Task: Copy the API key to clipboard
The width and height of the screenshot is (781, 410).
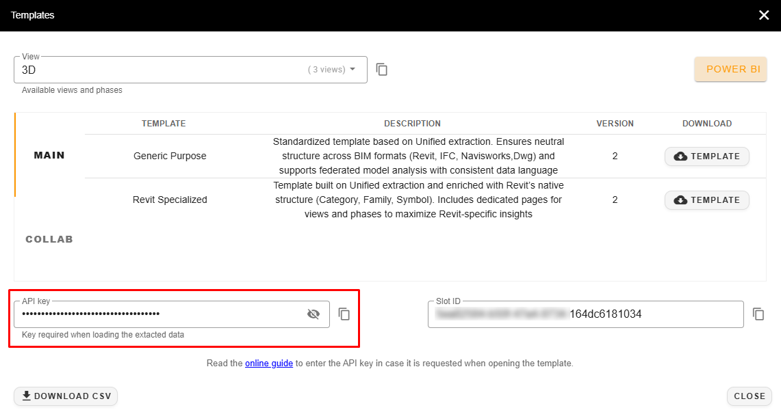Action: tap(344, 314)
